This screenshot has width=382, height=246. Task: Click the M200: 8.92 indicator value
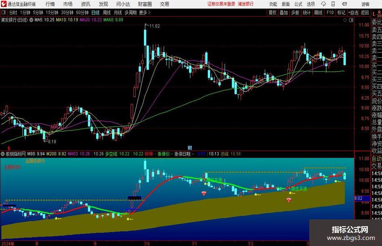point(56,154)
